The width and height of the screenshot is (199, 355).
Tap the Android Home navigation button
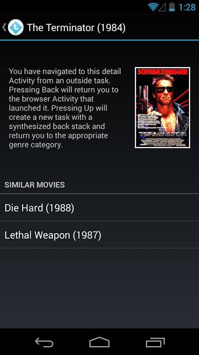[99, 342]
